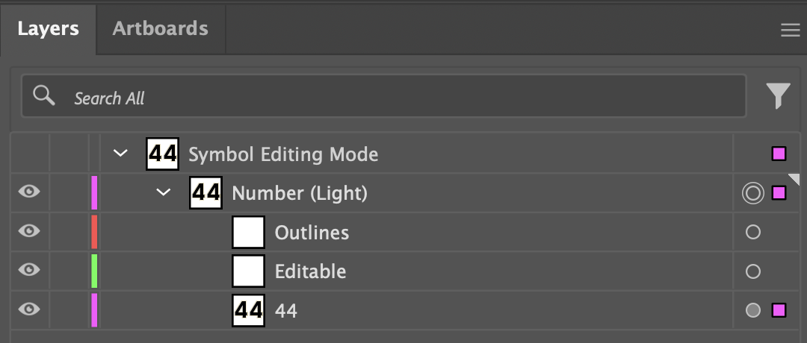This screenshot has height=343, width=807.
Task: Select the Layers tab
Action: [48, 28]
